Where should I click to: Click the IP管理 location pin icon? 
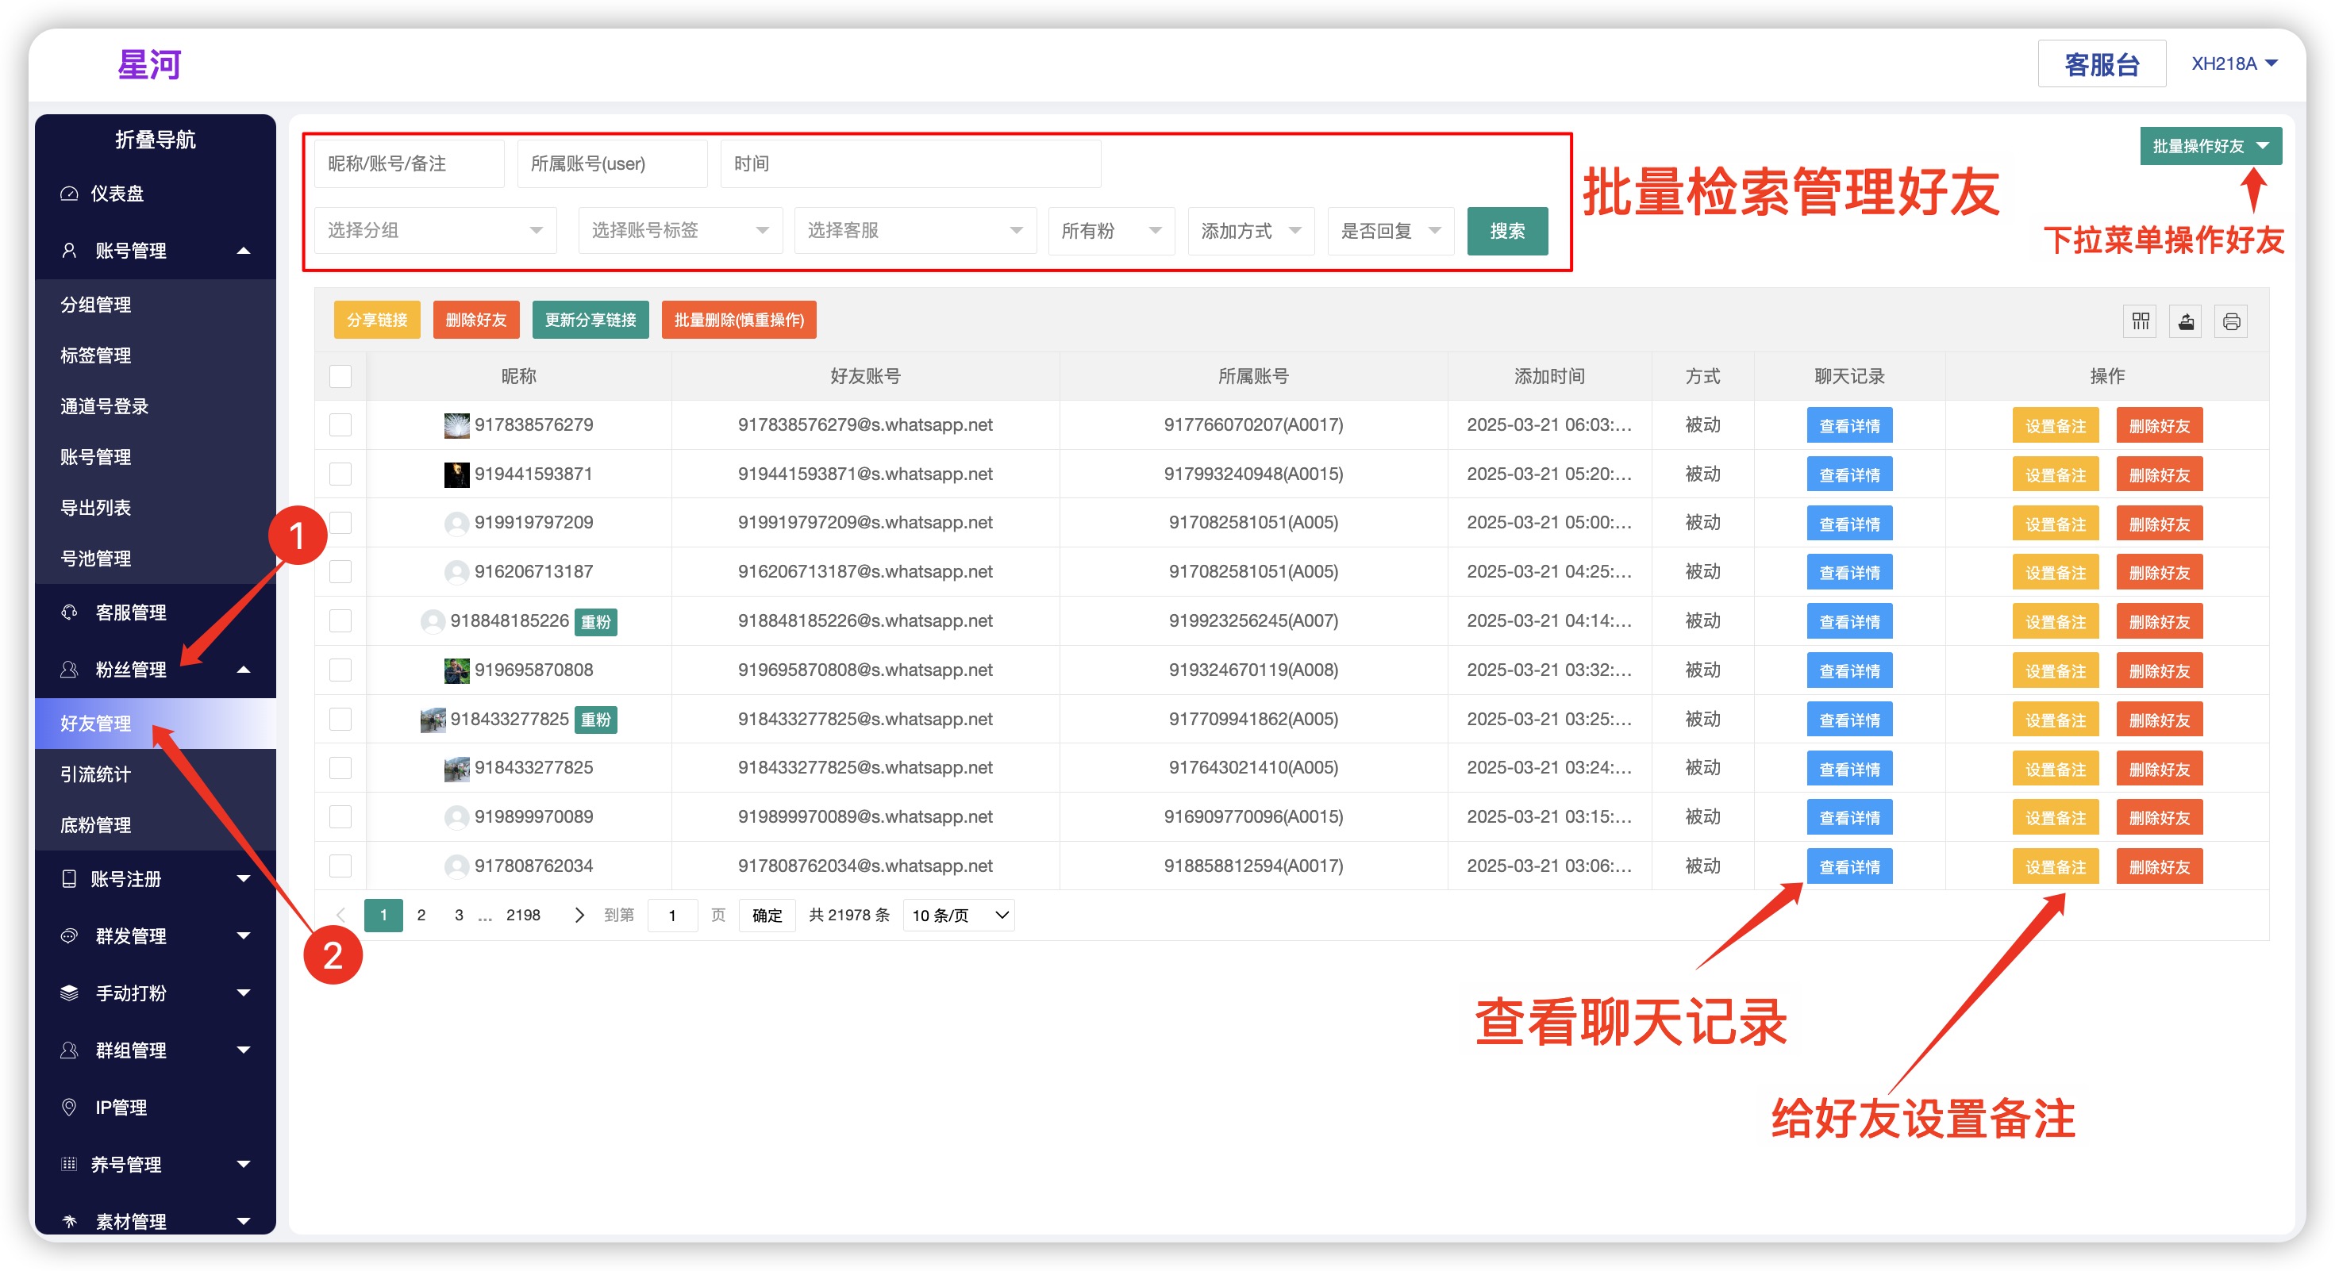(69, 1106)
